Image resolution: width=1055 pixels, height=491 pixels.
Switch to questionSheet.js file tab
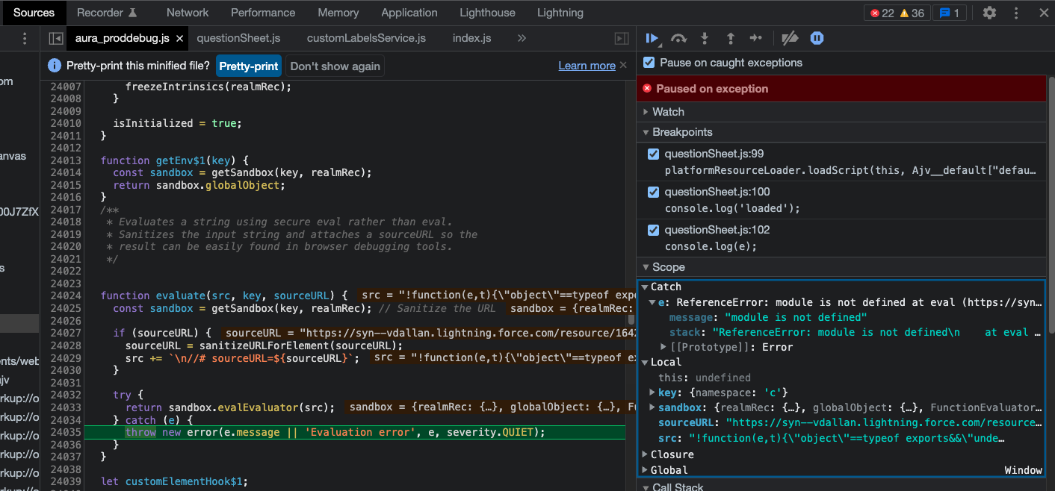[238, 38]
